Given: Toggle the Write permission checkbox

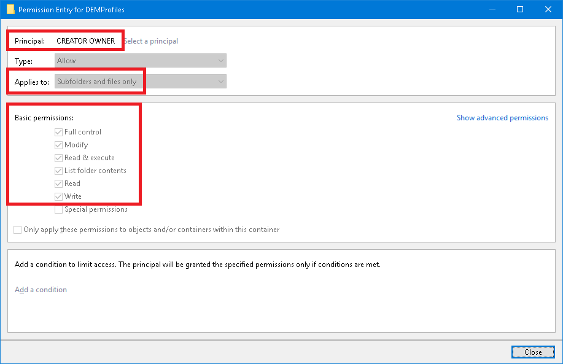Looking at the screenshot, I should (x=59, y=196).
